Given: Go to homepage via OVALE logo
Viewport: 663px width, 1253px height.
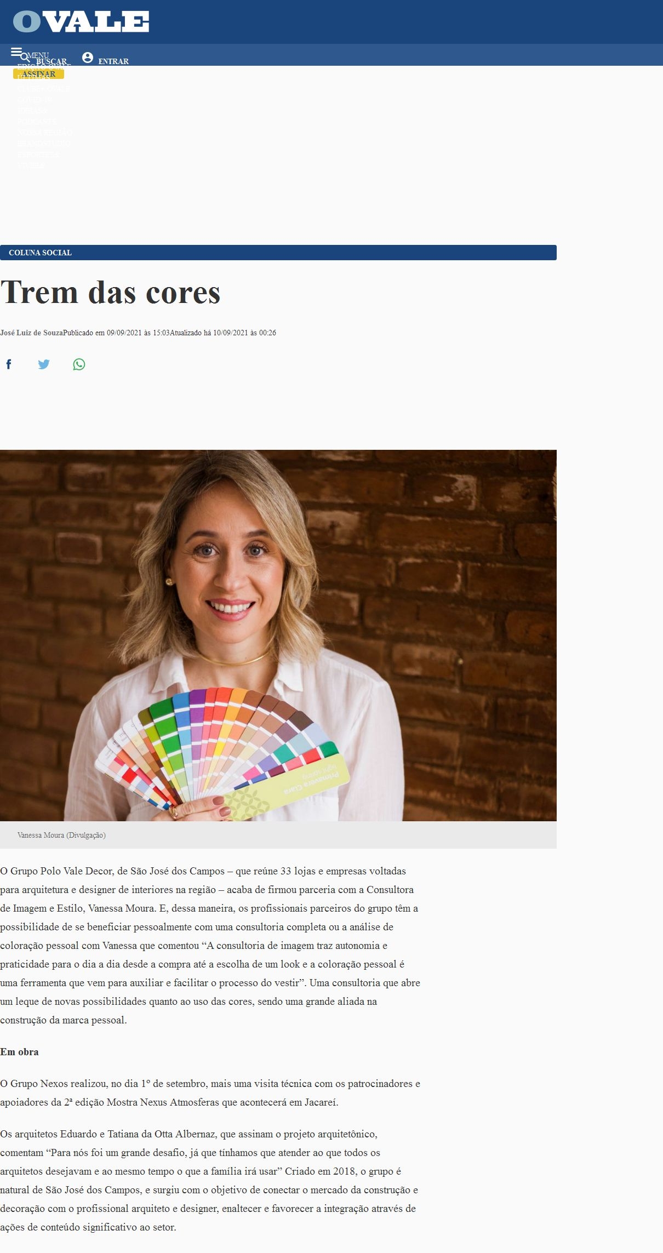Looking at the screenshot, I should [81, 22].
